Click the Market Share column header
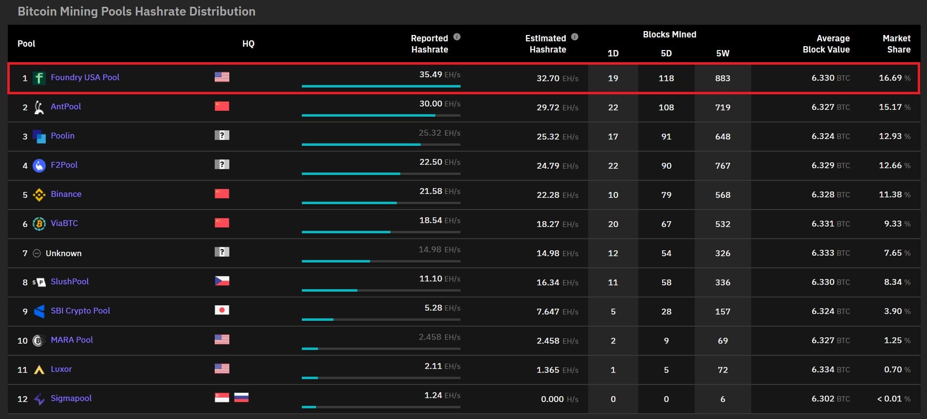Viewport: 927px width, 419px height. 896,44
